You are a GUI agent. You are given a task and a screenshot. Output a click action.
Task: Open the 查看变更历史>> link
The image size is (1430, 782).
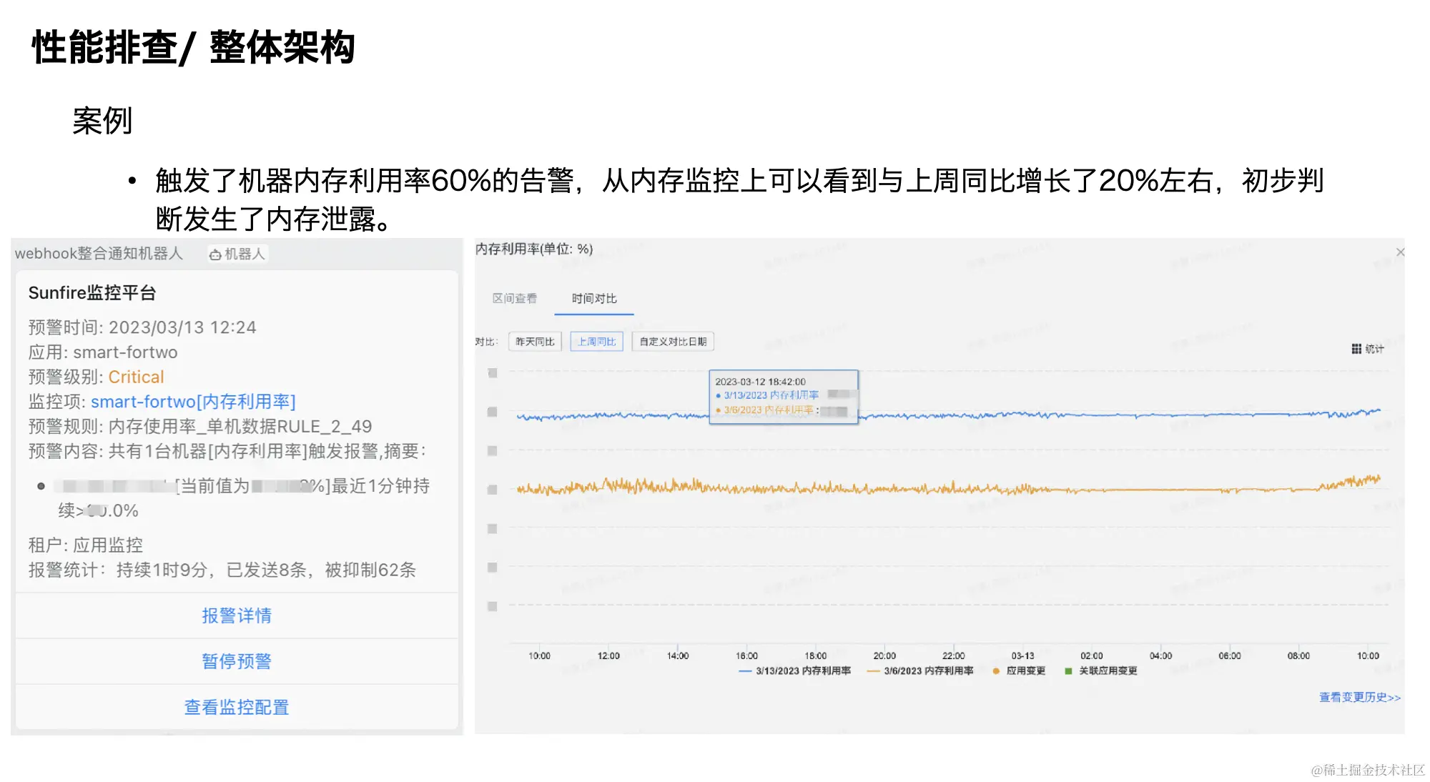click(1359, 697)
